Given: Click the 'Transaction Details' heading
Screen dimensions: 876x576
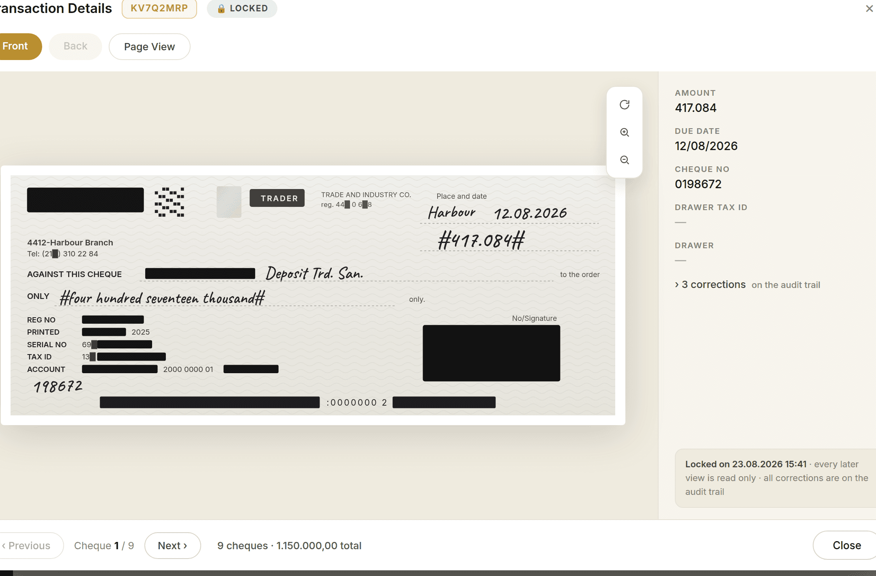Looking at the screenshot, I should pos(56,9).
